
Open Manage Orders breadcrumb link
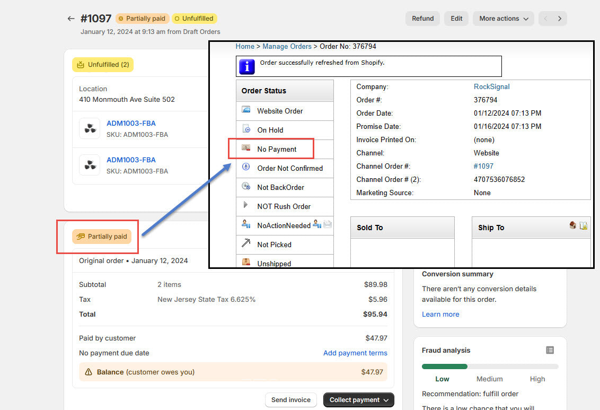(x=287, y=46)
